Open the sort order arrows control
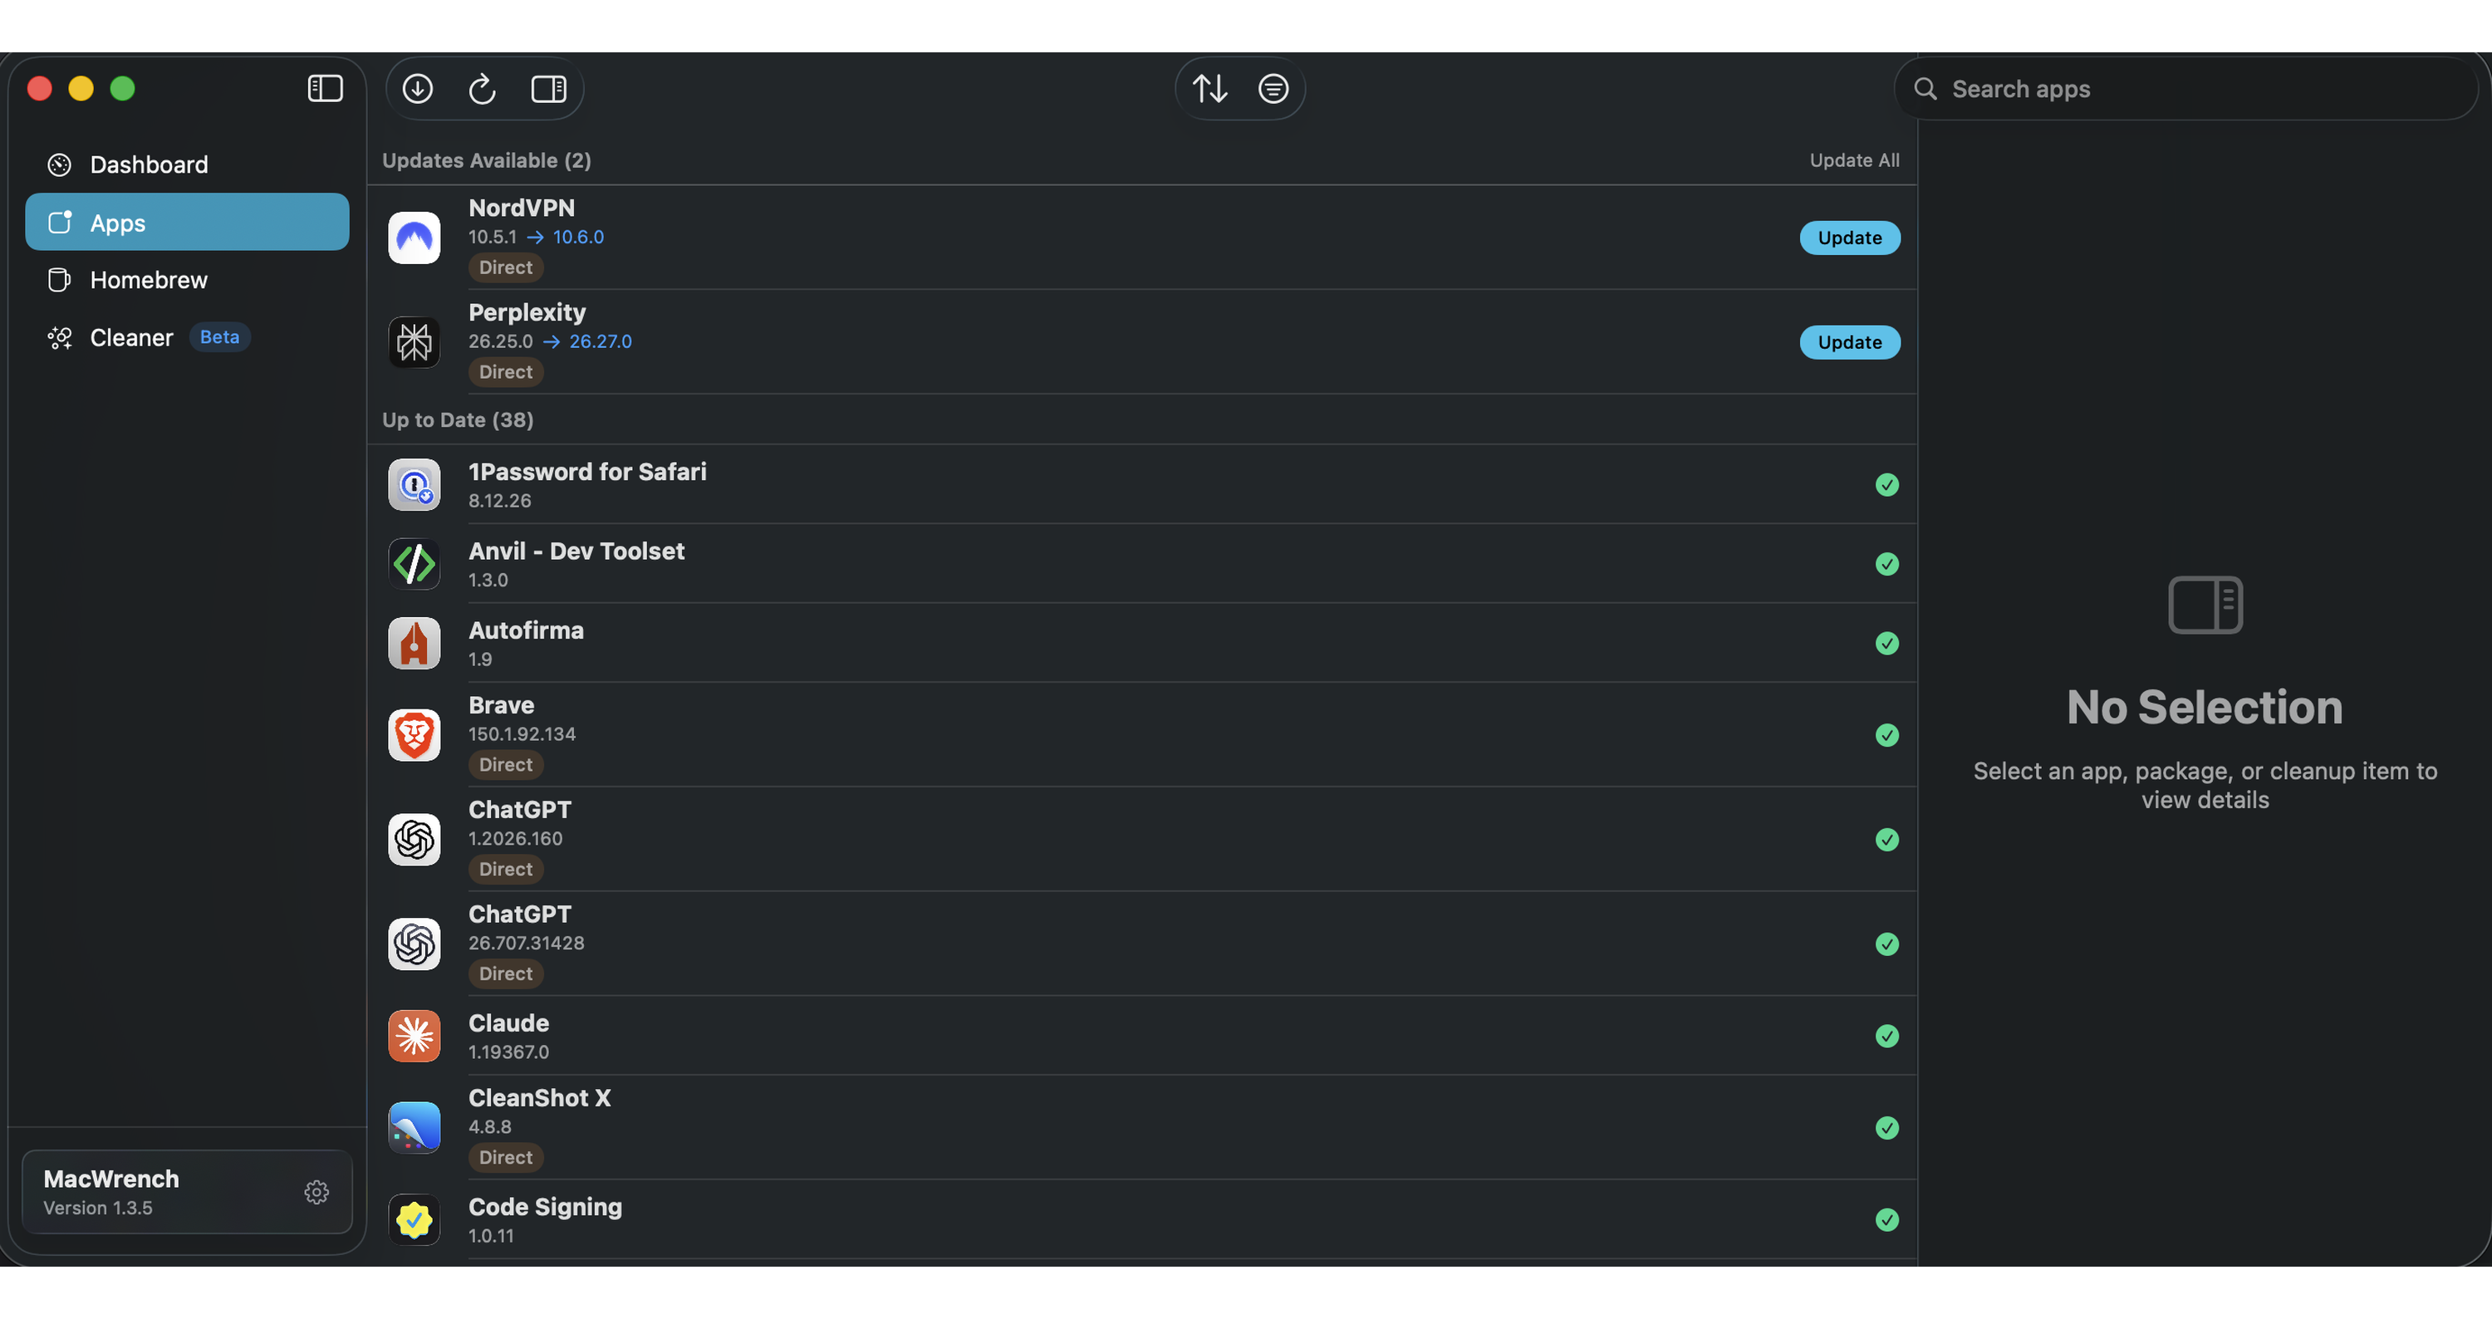 coord(1209,89)
